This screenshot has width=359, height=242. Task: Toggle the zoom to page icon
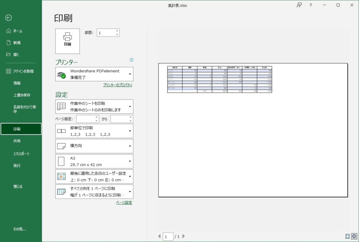pos(354,236)
